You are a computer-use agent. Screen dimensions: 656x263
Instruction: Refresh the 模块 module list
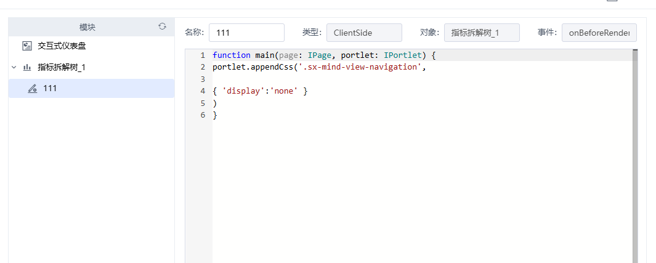coord(163,26)
